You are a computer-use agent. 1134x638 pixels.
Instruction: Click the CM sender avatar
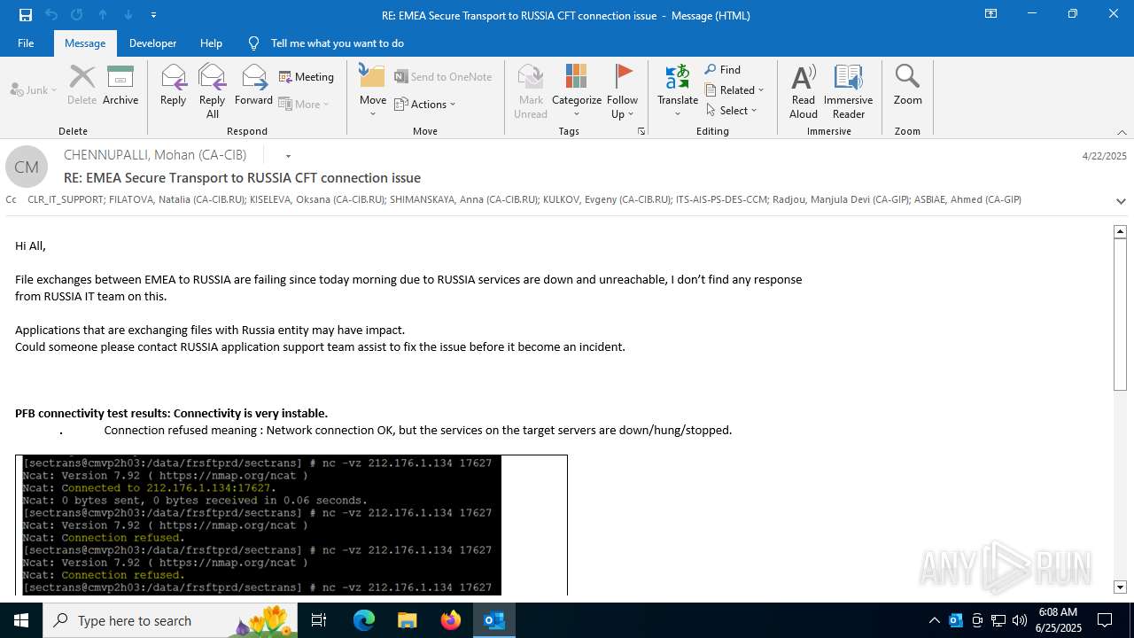[x=27, y=167]
